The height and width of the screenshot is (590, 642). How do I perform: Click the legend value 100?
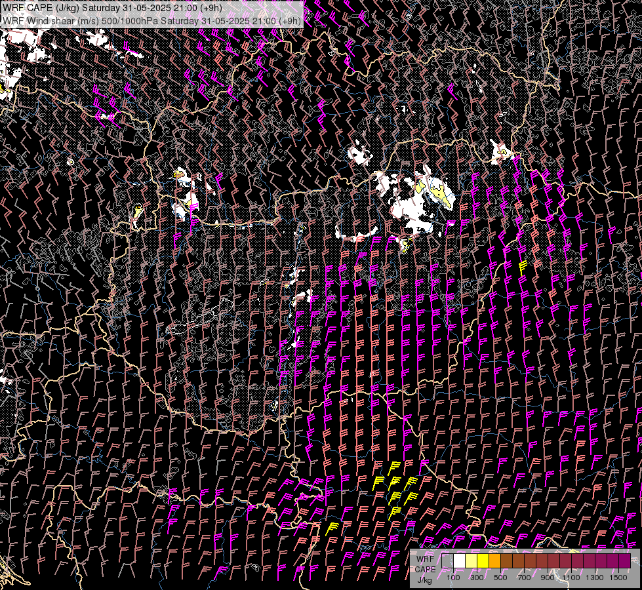tap(453, 578)
